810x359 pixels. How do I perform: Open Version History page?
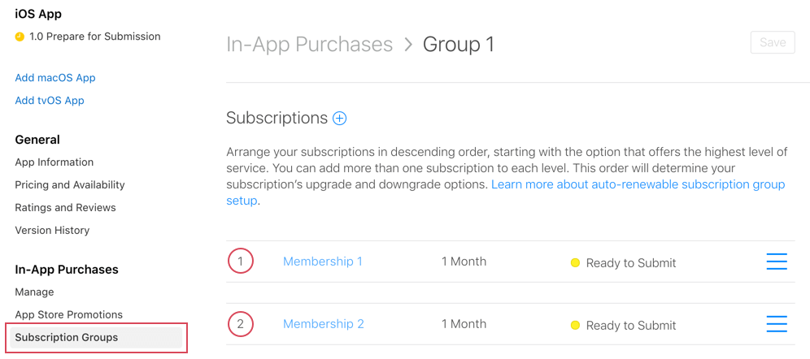coord(52,230)
